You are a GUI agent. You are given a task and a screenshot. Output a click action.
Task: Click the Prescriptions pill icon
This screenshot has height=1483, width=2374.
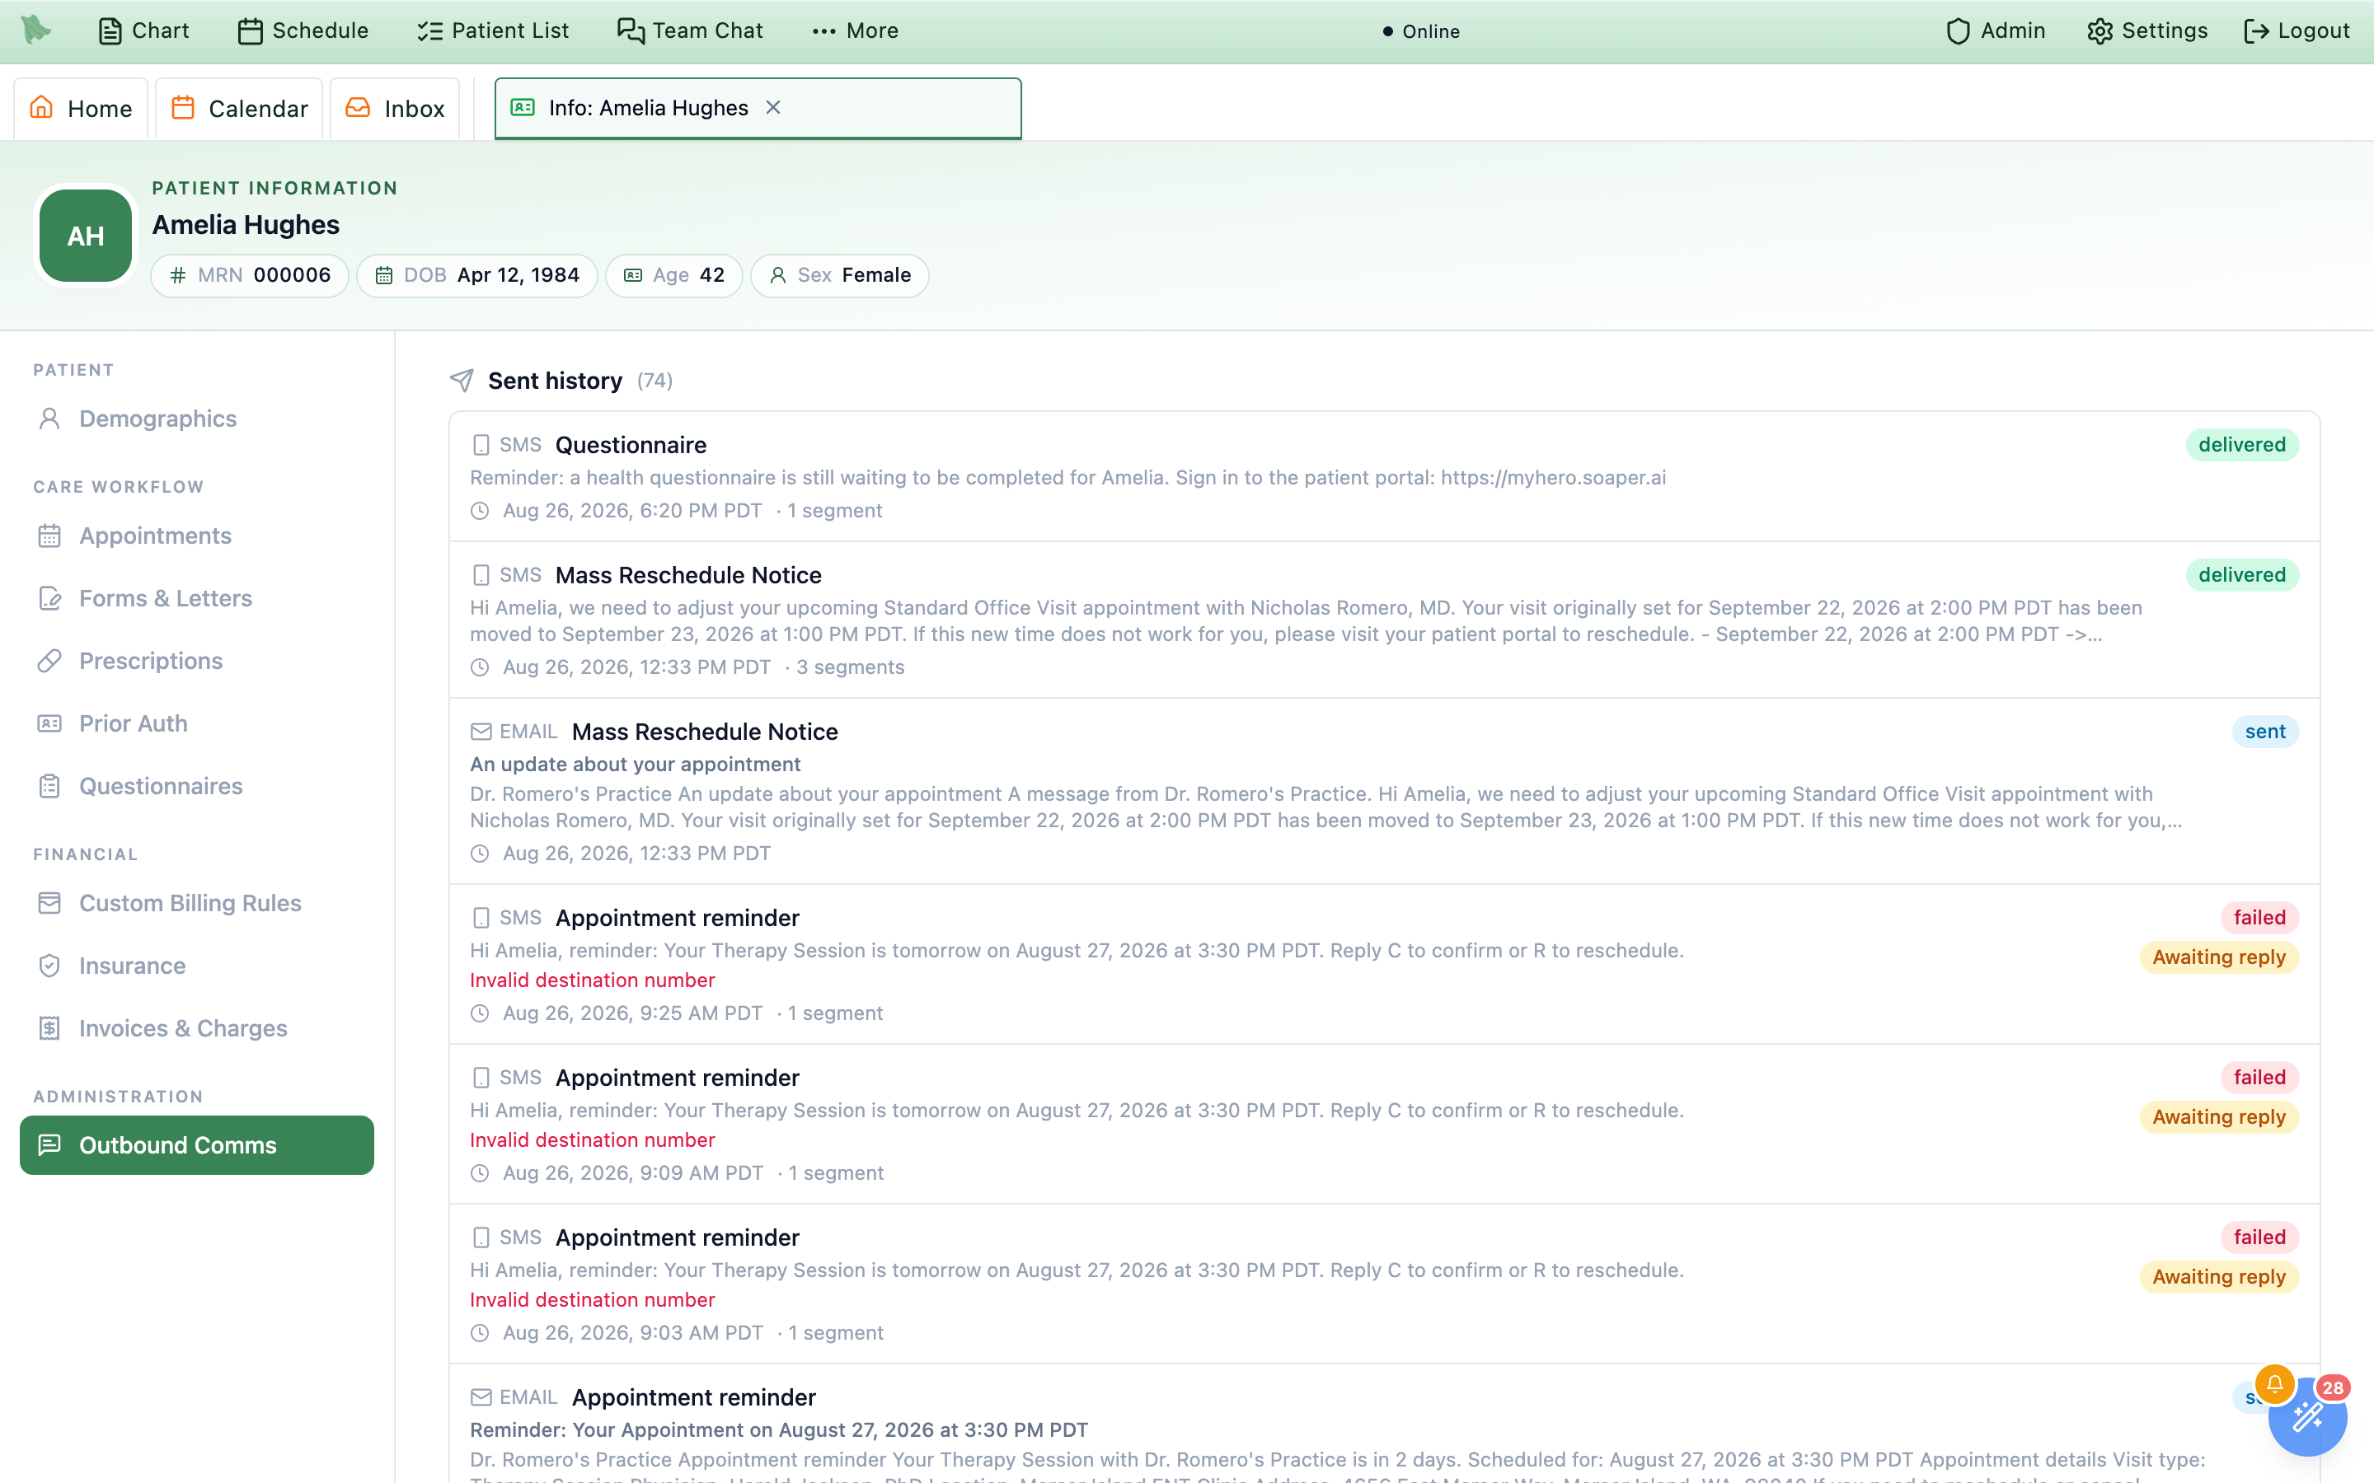tap(49, 661)
